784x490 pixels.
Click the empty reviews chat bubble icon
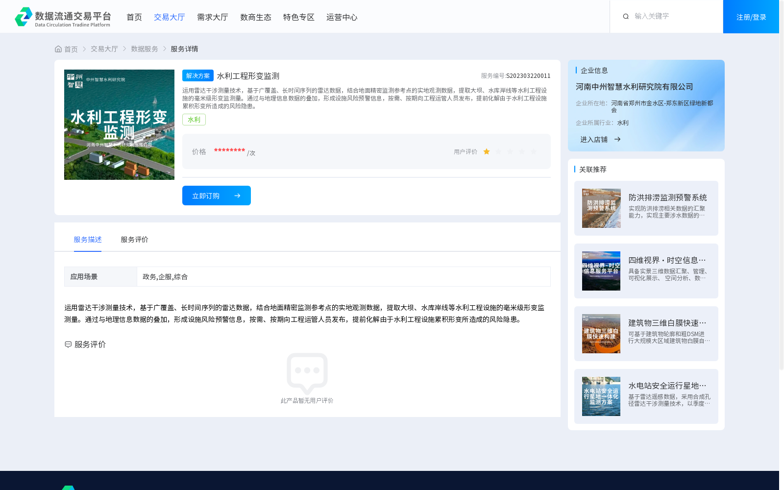point(307,373)
